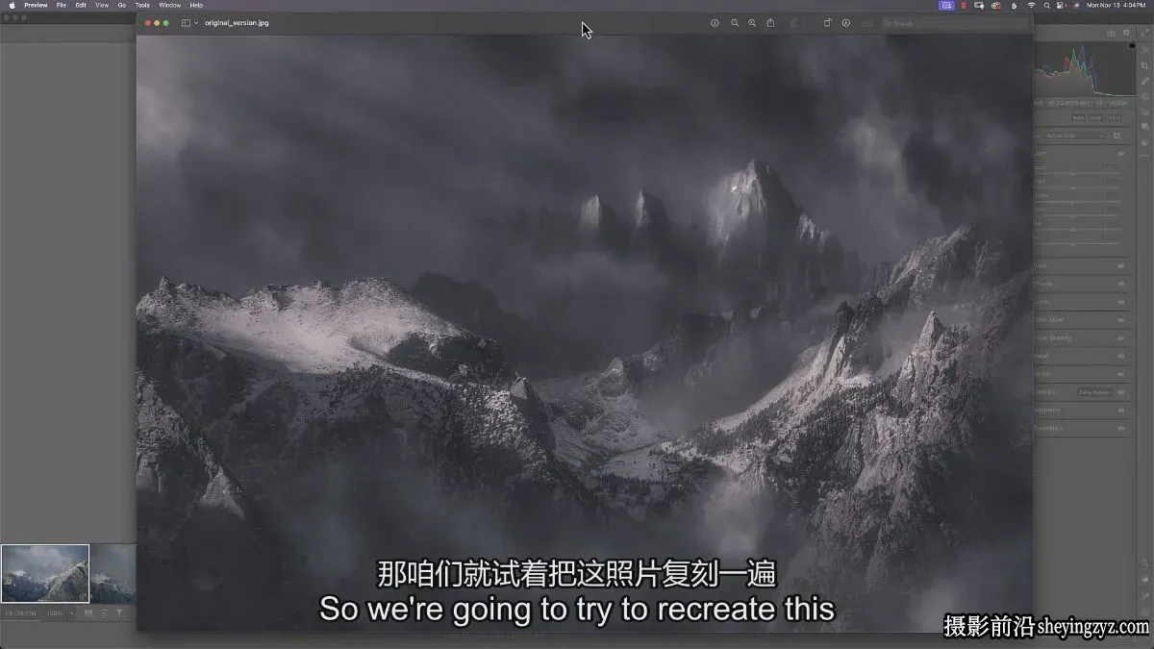Viewport: 1154px width, 649px height.
Task: Click the Auto button in Camera Raw
Action: point(1078,117)
